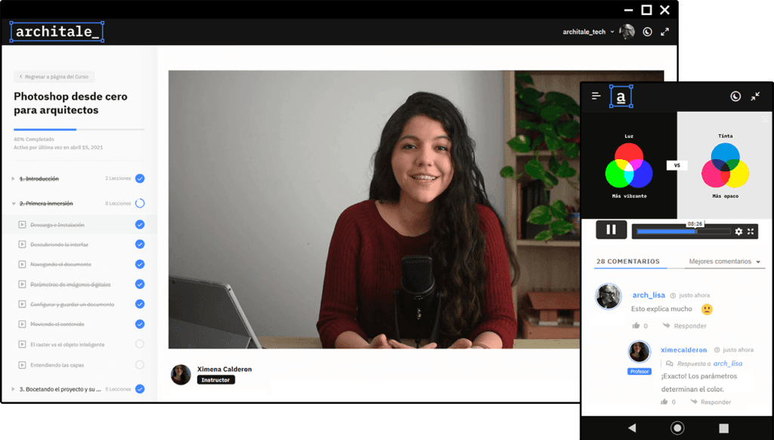
Task: Open lesson Navegando el documento
Action: pos(60,265)
